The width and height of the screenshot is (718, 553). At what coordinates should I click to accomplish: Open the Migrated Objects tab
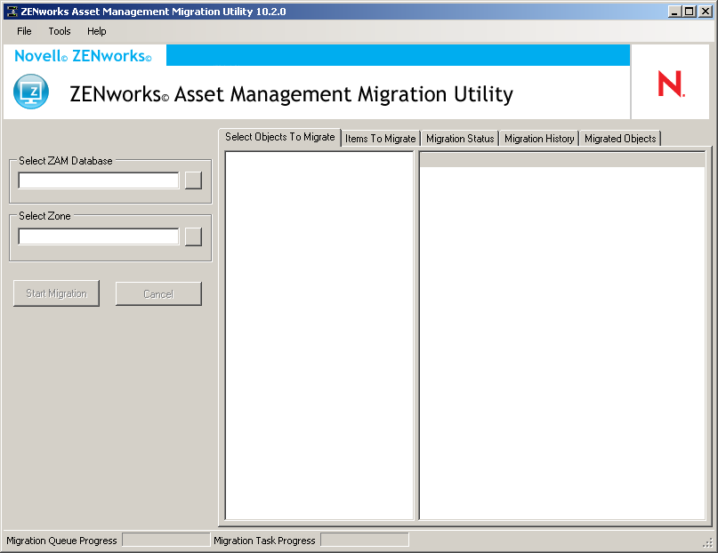click(x=620, y=139)
